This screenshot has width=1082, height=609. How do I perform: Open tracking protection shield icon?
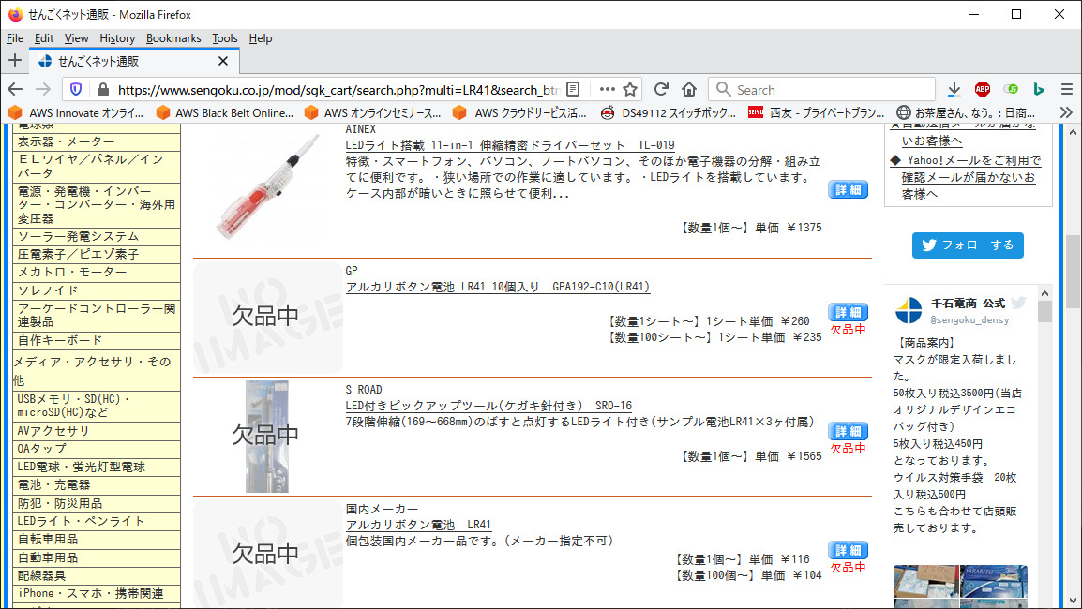tap(76, 90)
